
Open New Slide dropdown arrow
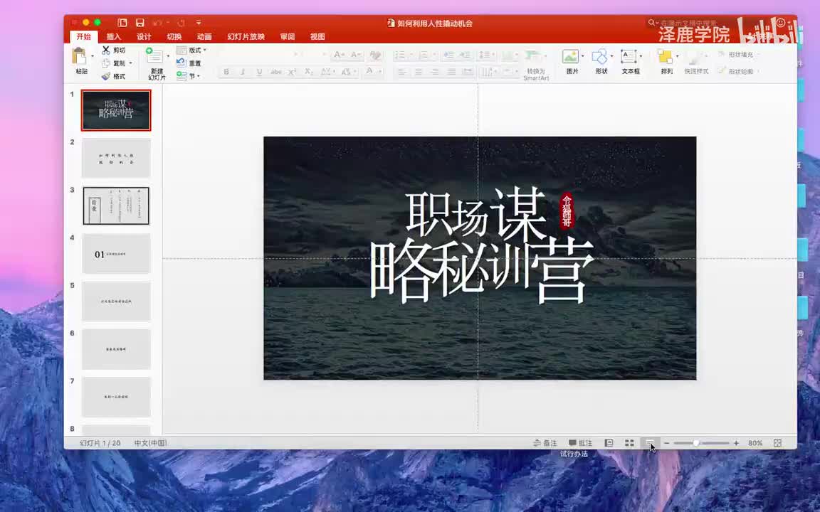pos(168,56)
